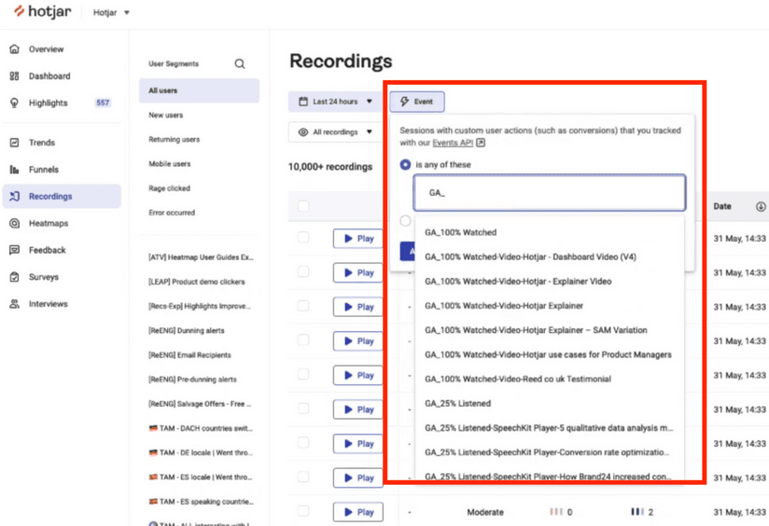
Task: Open the [ReENG] Email Recipients segment
Action: point(189,355)
